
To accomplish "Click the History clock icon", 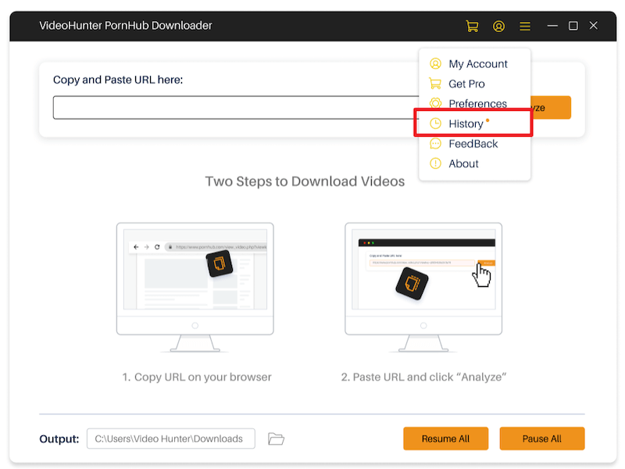I will 435,124.
